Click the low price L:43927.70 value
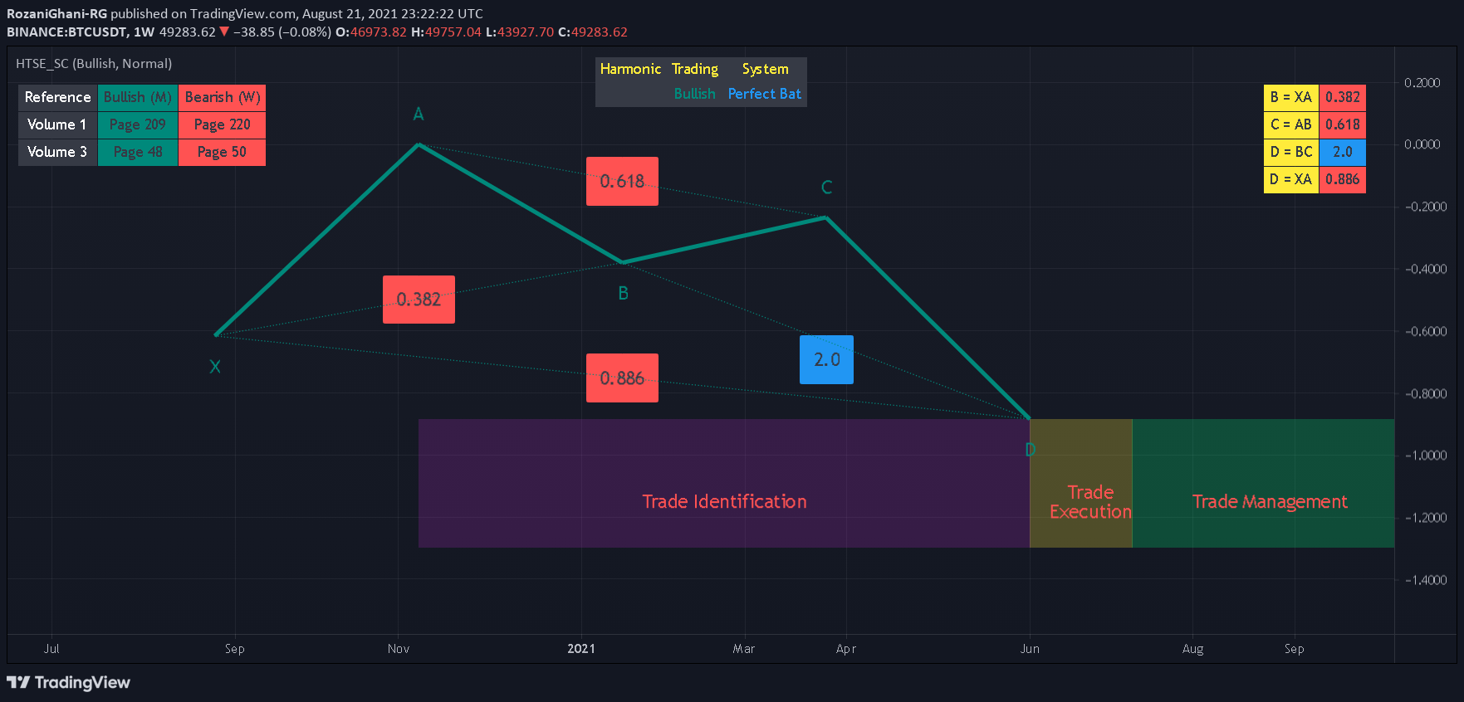Screen dimensions: 1464x702 [x=519, y=32]
